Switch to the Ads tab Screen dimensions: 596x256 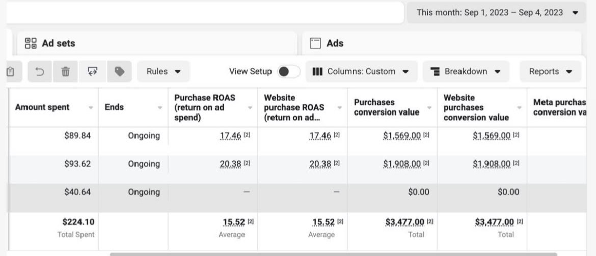[x=335, y=43]
